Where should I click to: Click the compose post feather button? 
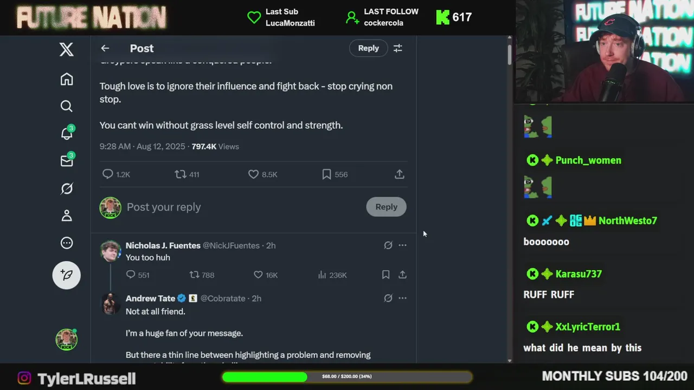click(67, 275)
